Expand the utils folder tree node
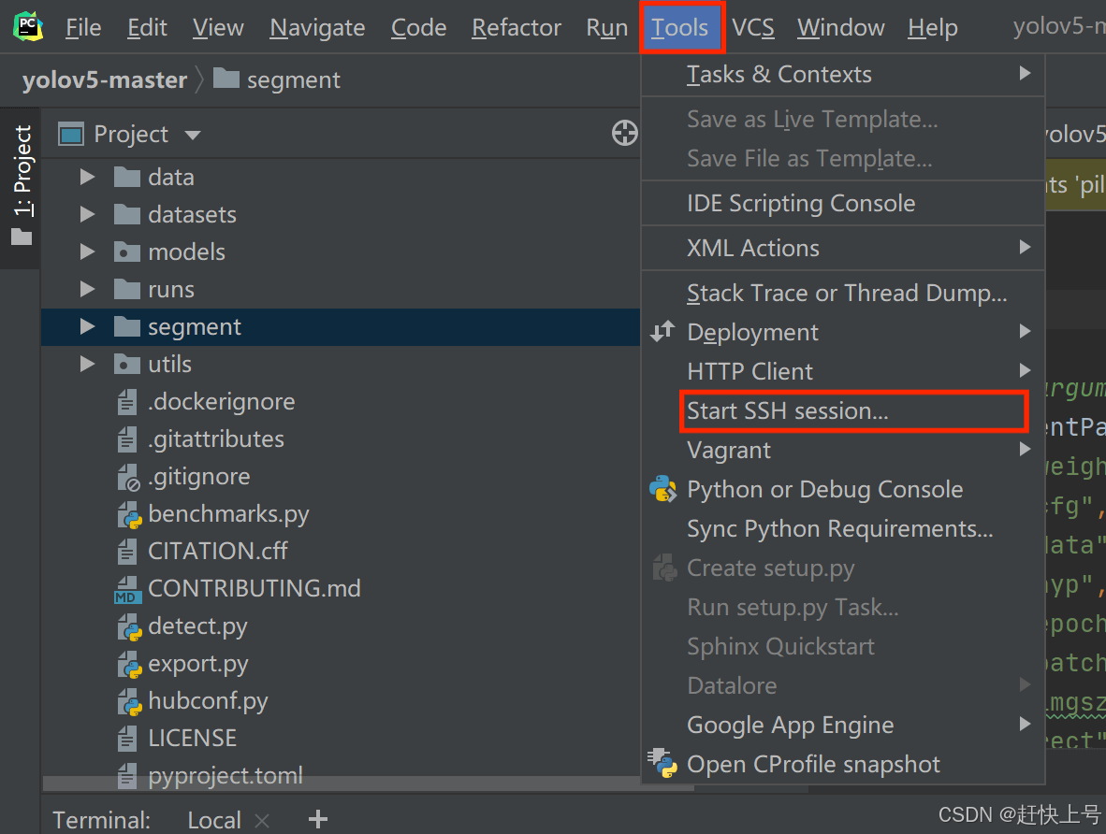 (x=87, y=364)
